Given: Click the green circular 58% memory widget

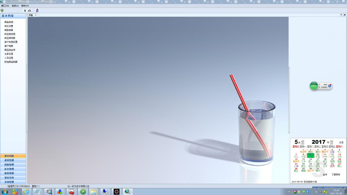Looking at the screenshot, I should pyautogui.click(x=314, y=86).
